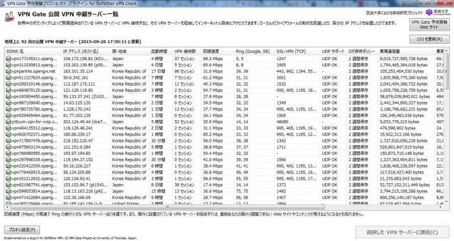
Task: Click the University of Tsukuba purple logo
Action: tap(429, 12)
